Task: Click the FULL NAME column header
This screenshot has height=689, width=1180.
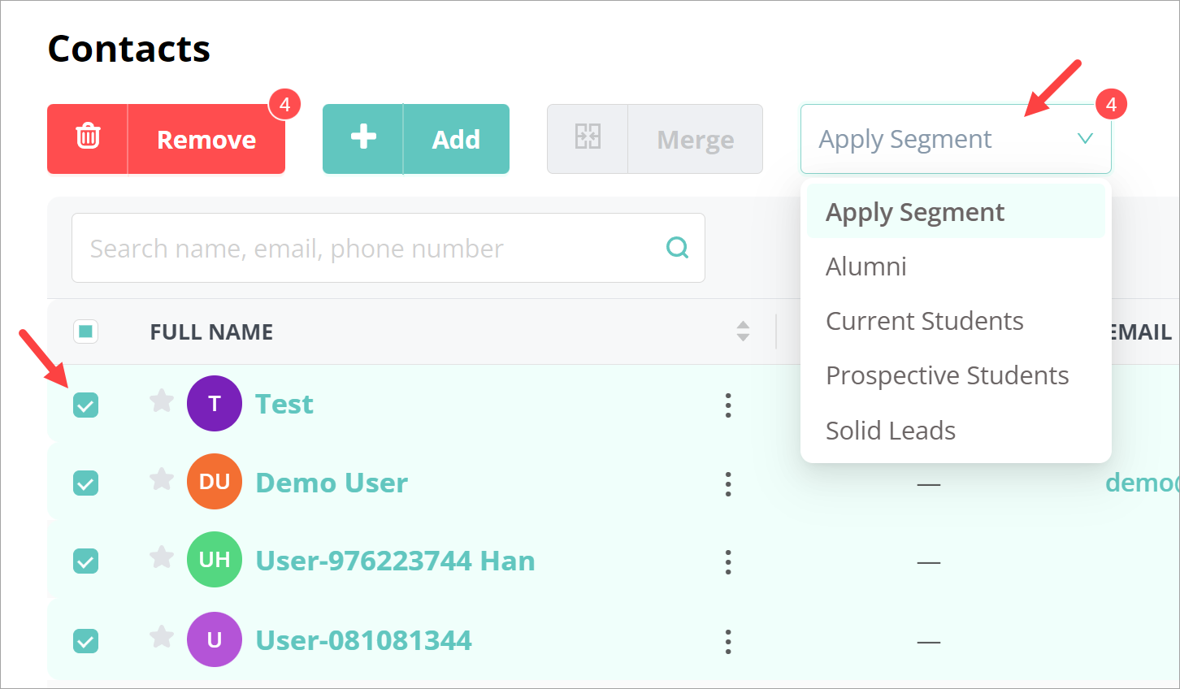Action: point(211,331)
